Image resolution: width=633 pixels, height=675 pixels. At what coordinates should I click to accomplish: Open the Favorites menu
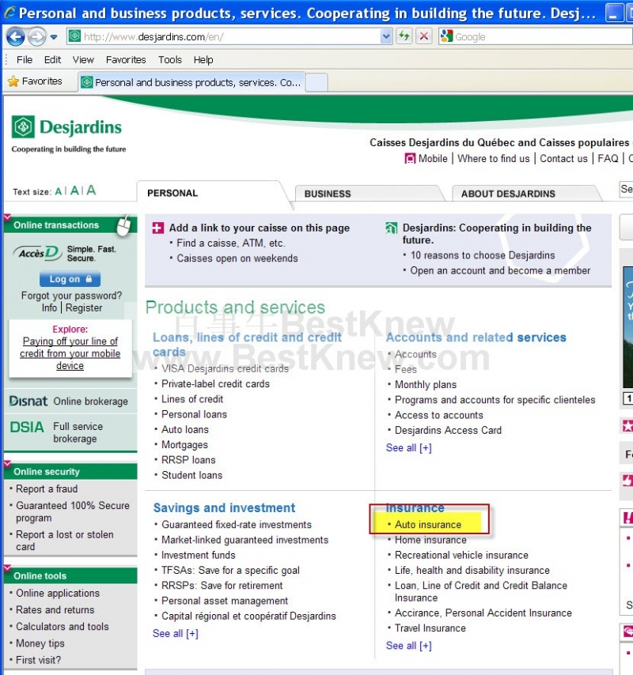(x=126, y=60)
